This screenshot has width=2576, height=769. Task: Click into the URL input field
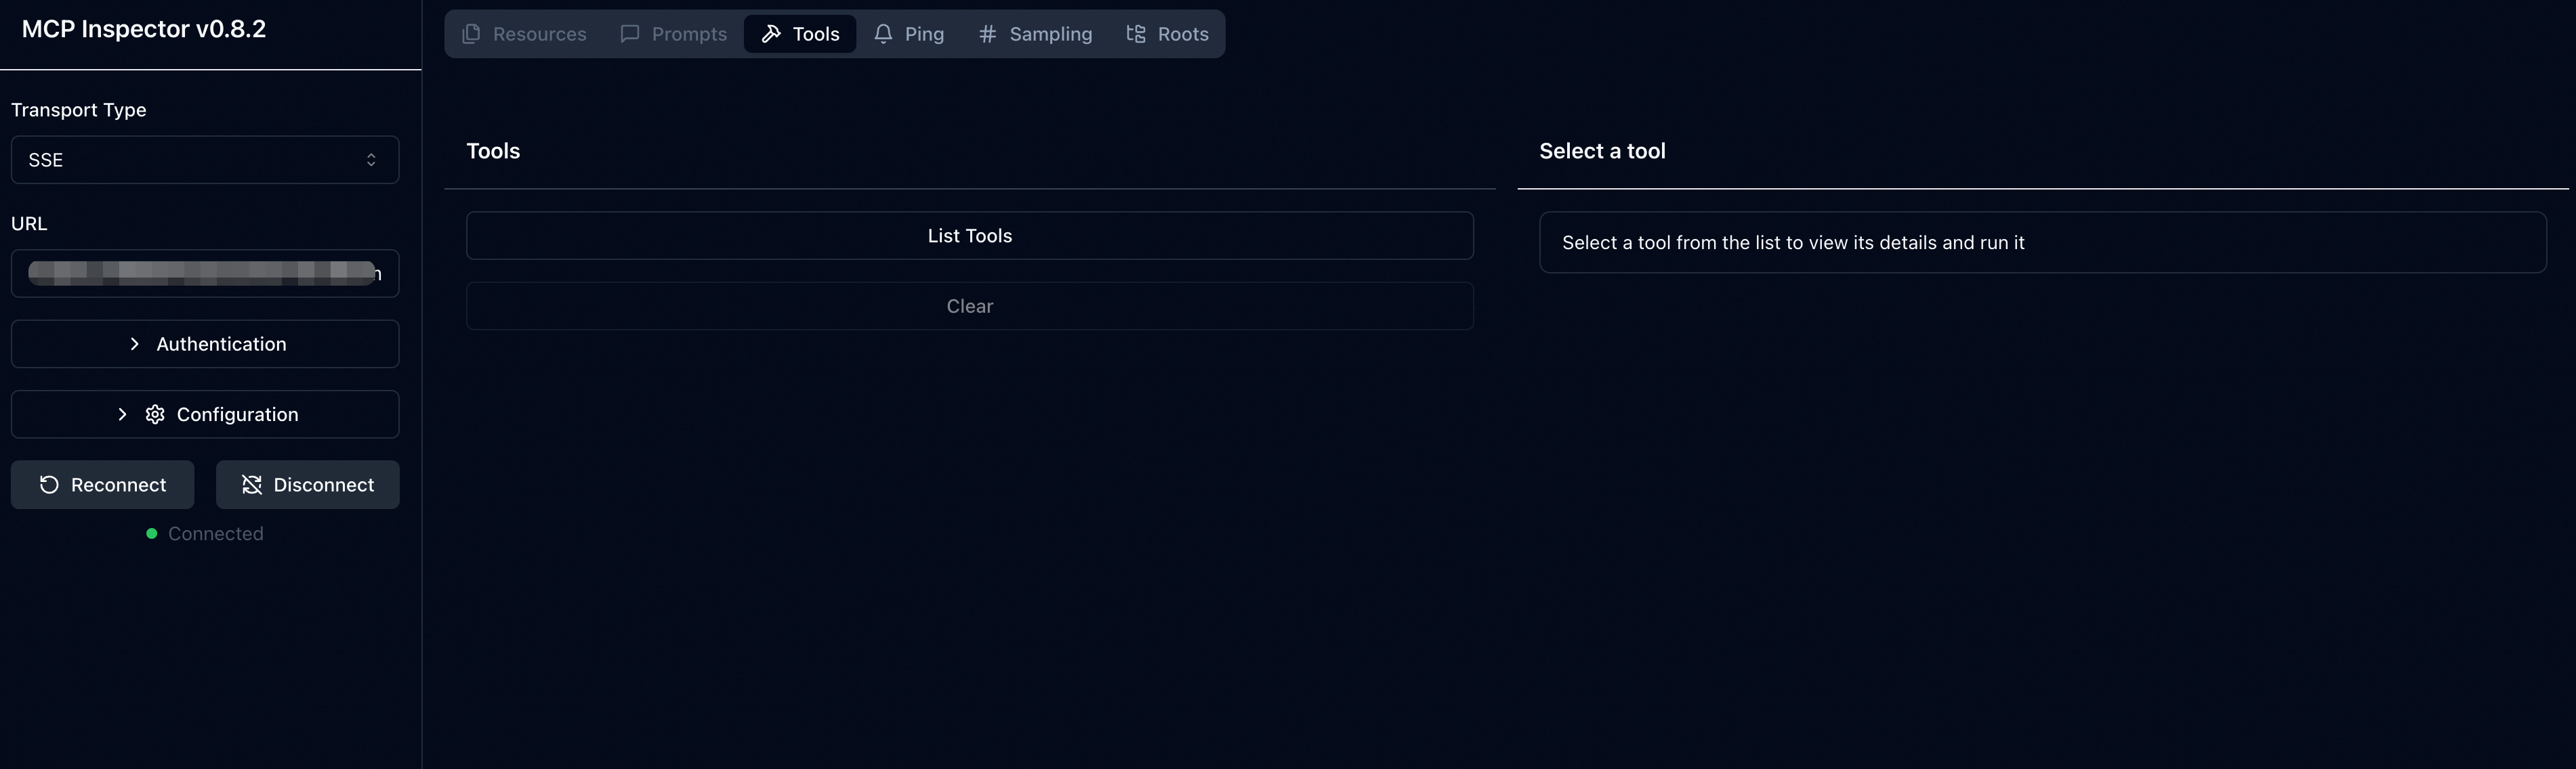[204, 273]
